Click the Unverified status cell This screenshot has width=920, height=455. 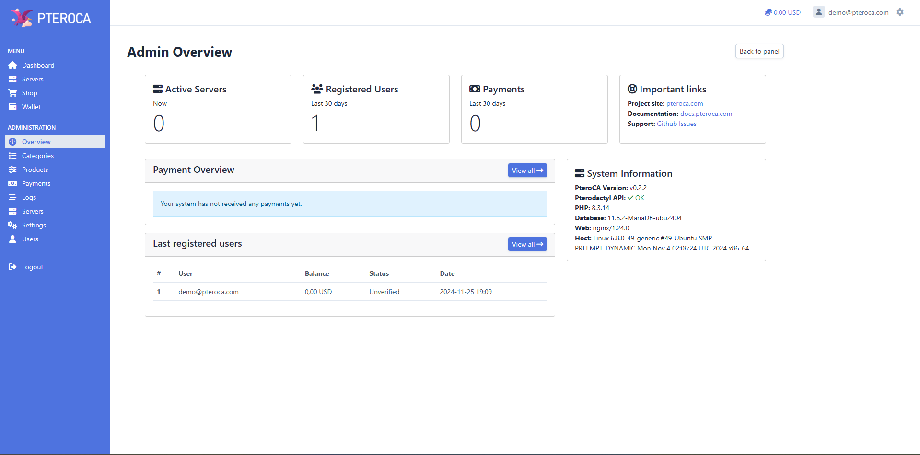click(384, 292)
